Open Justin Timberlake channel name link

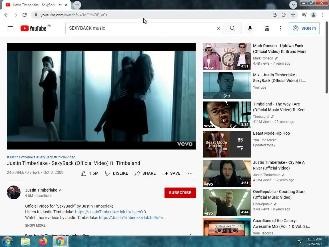41,190
